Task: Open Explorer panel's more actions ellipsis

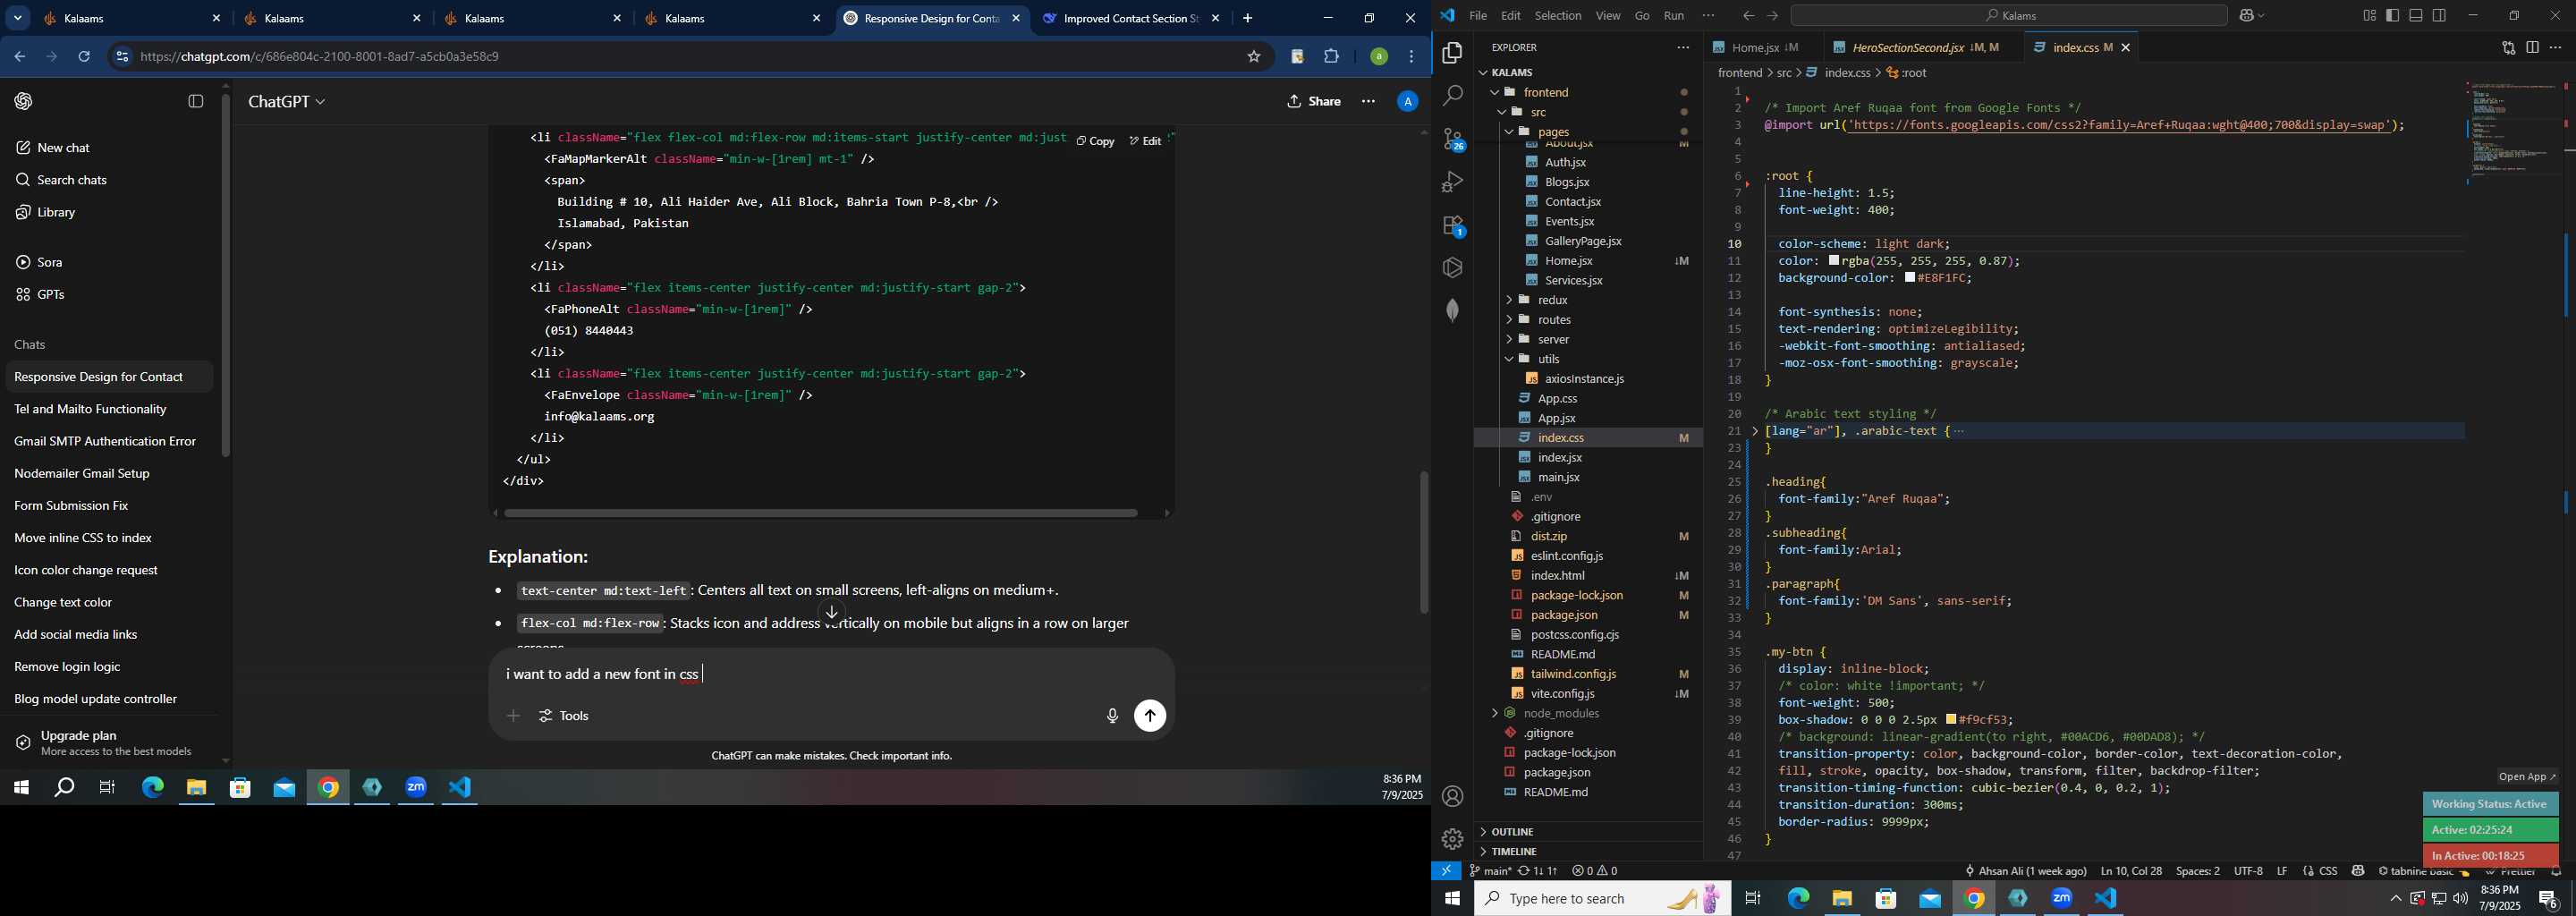Action: click(1683, 47)
